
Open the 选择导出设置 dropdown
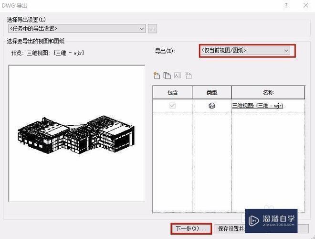77,29
